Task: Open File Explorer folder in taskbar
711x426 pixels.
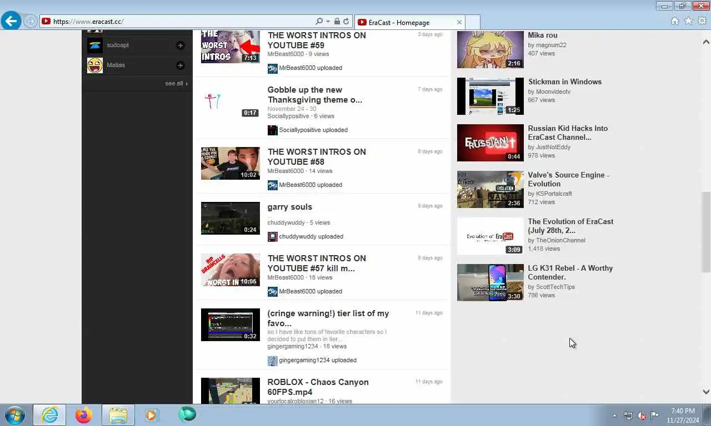Action: point(118,415)
